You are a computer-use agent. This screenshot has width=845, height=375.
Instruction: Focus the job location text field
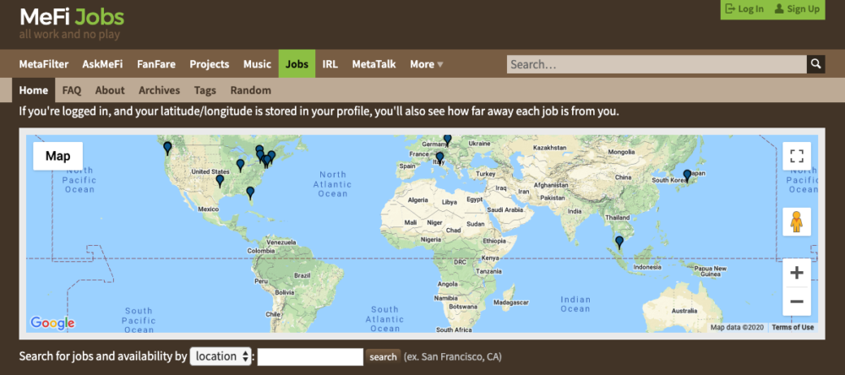pyautogui.click(x=310, y=356)
